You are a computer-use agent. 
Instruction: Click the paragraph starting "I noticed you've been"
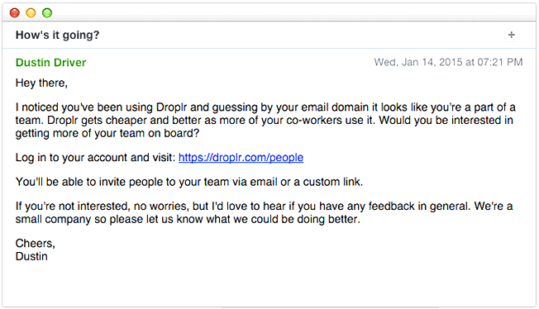[x=265, y=121]
